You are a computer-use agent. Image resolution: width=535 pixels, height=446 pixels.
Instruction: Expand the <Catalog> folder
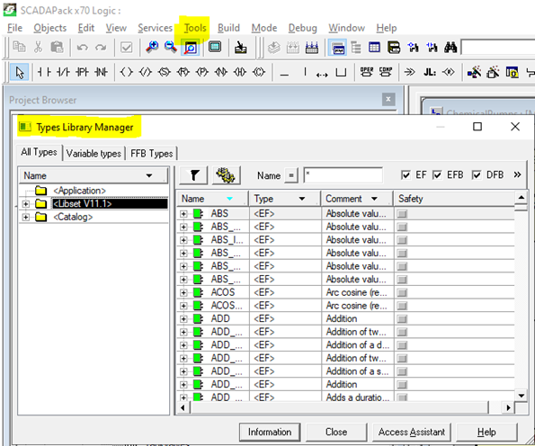coord(25,217)
